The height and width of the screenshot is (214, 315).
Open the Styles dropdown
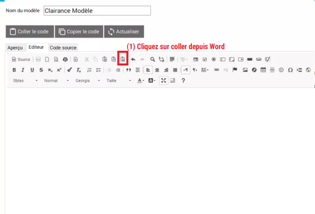[x=25, y=80]
